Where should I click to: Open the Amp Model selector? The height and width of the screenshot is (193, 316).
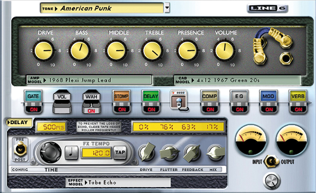tap(89, 80)
